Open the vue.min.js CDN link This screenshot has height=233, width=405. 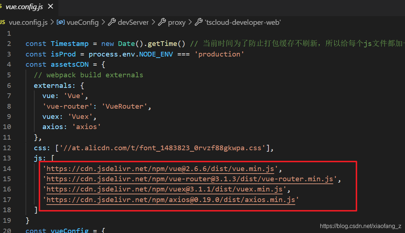click(x=160, y=169)
